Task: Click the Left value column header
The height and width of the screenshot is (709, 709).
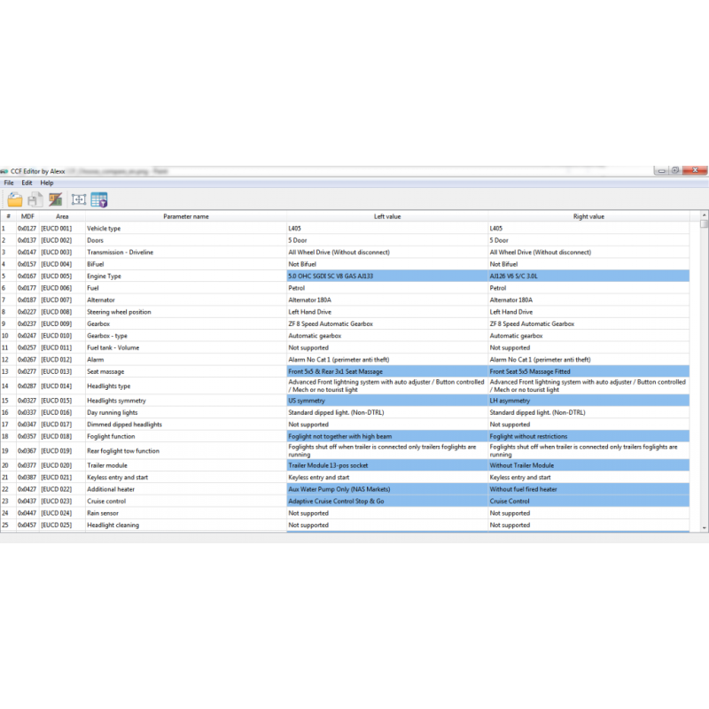Action: (386, 216)
